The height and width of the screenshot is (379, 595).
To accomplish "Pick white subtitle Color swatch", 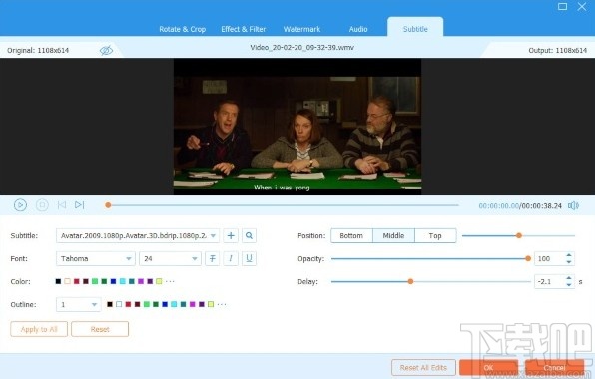I will tap(67, 281).
